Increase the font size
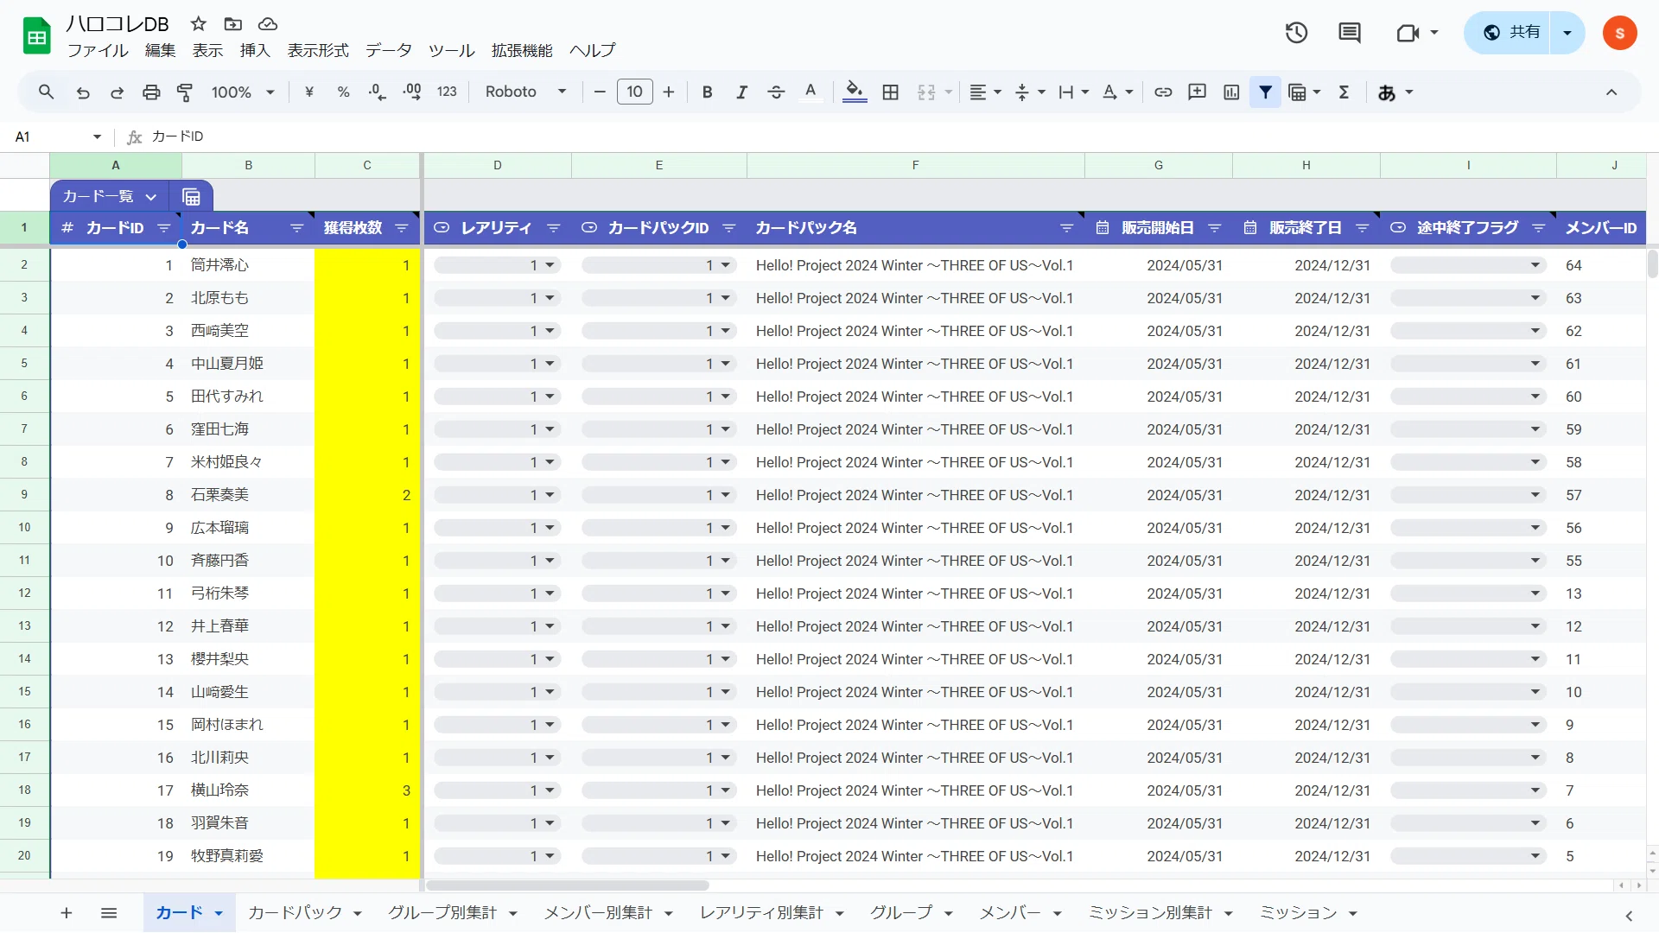 [x=669, y=92]
